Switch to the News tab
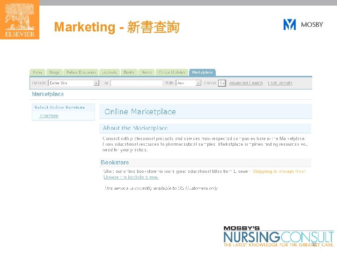Viewport: 337px width, 253px height. point(147,72)
